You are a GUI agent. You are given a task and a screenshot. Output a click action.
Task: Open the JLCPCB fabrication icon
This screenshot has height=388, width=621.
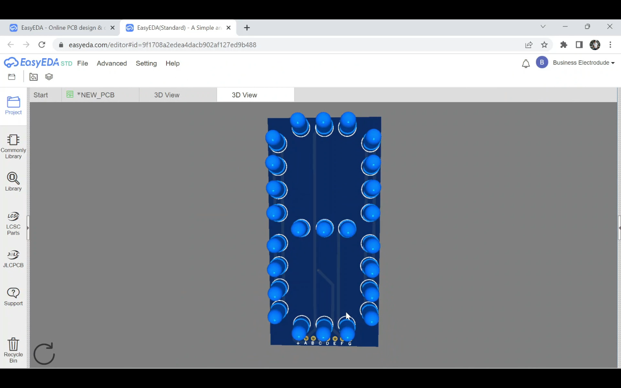pyautogui.click(x=13, y=258)
